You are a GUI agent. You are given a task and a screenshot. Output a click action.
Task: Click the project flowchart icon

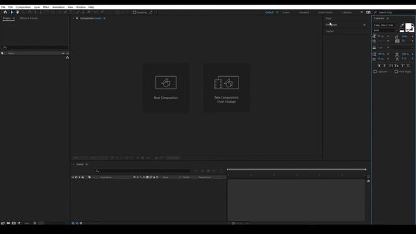pyautogui.click(x=68, y=57)
